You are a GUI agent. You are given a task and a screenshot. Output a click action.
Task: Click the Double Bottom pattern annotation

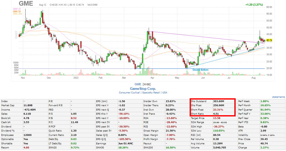pos(200,70)
